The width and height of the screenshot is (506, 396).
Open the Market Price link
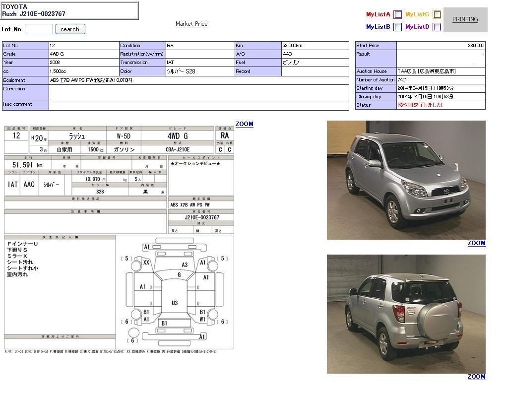click(191, 24)
